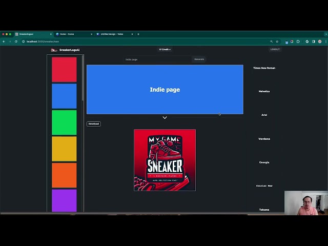Click the site info icon in address bar
328x246 pixels.
coord(23,42)
